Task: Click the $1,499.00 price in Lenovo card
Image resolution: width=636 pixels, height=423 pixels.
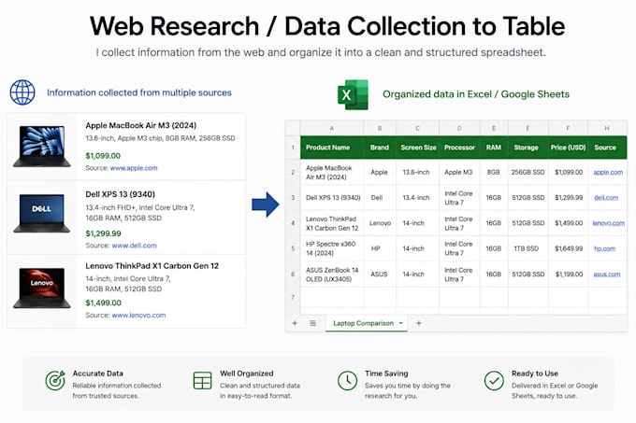Action: click(104, 303)
